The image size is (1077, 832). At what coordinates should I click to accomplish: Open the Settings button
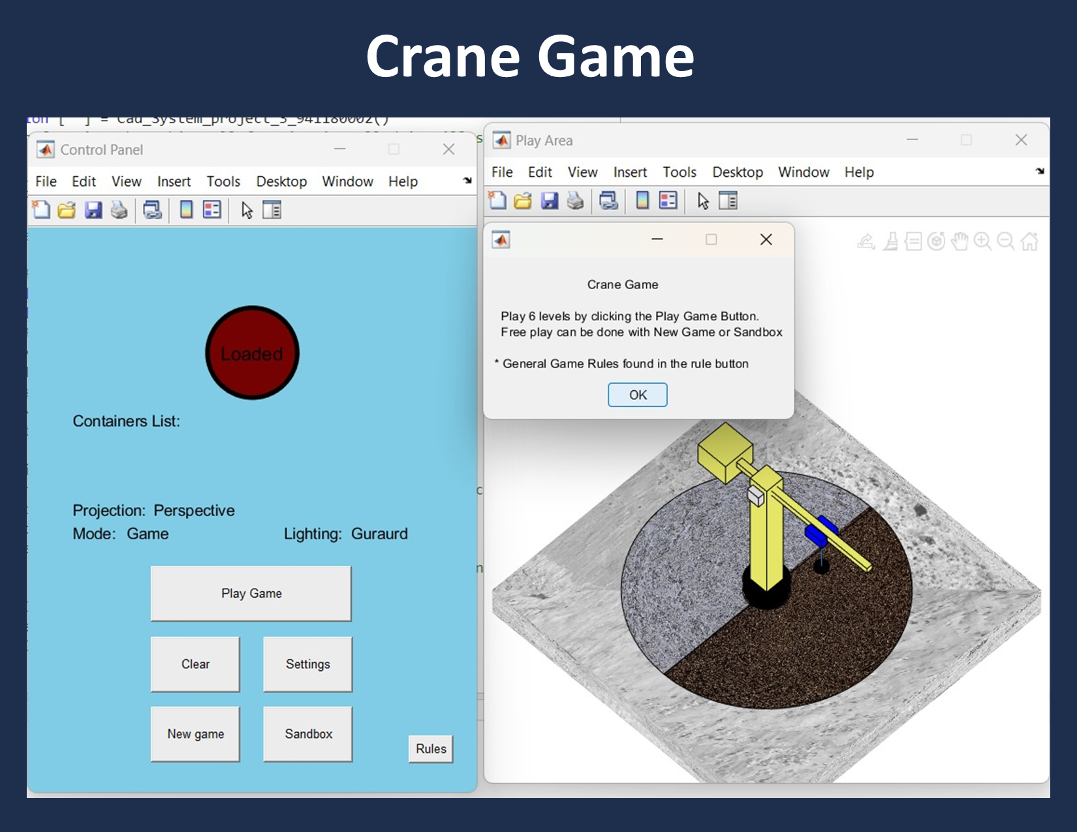click(307, 664)
